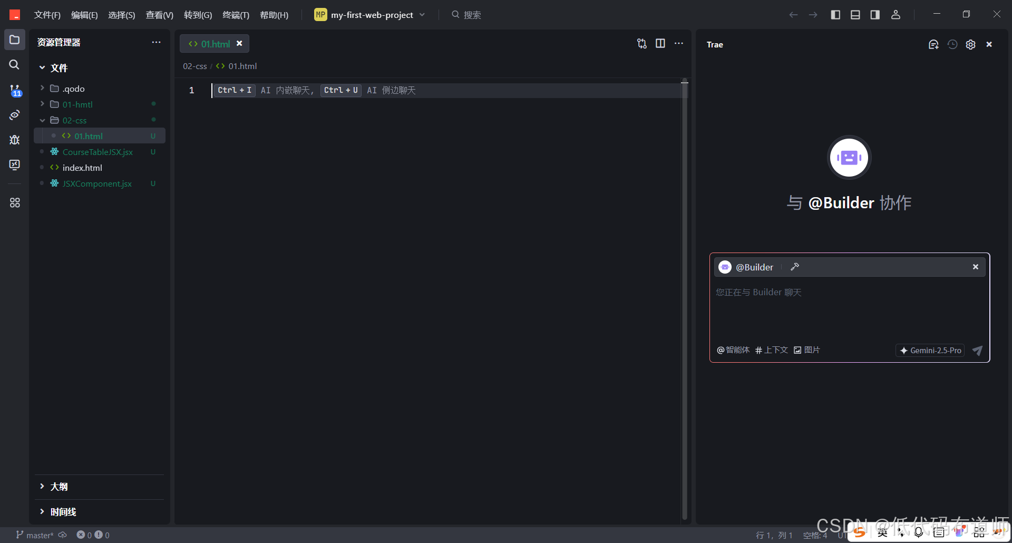Open the 帮助(H) menu
1012x543 pixels.
(274, 15)
